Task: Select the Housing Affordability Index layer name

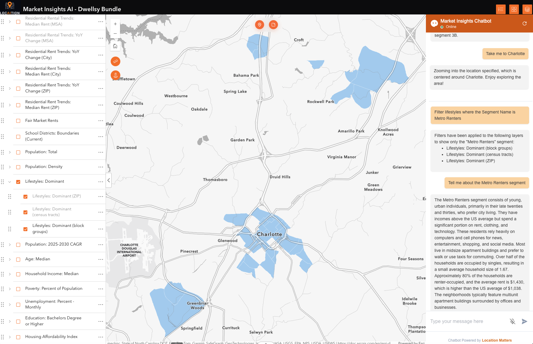Action: pos(51,336)
